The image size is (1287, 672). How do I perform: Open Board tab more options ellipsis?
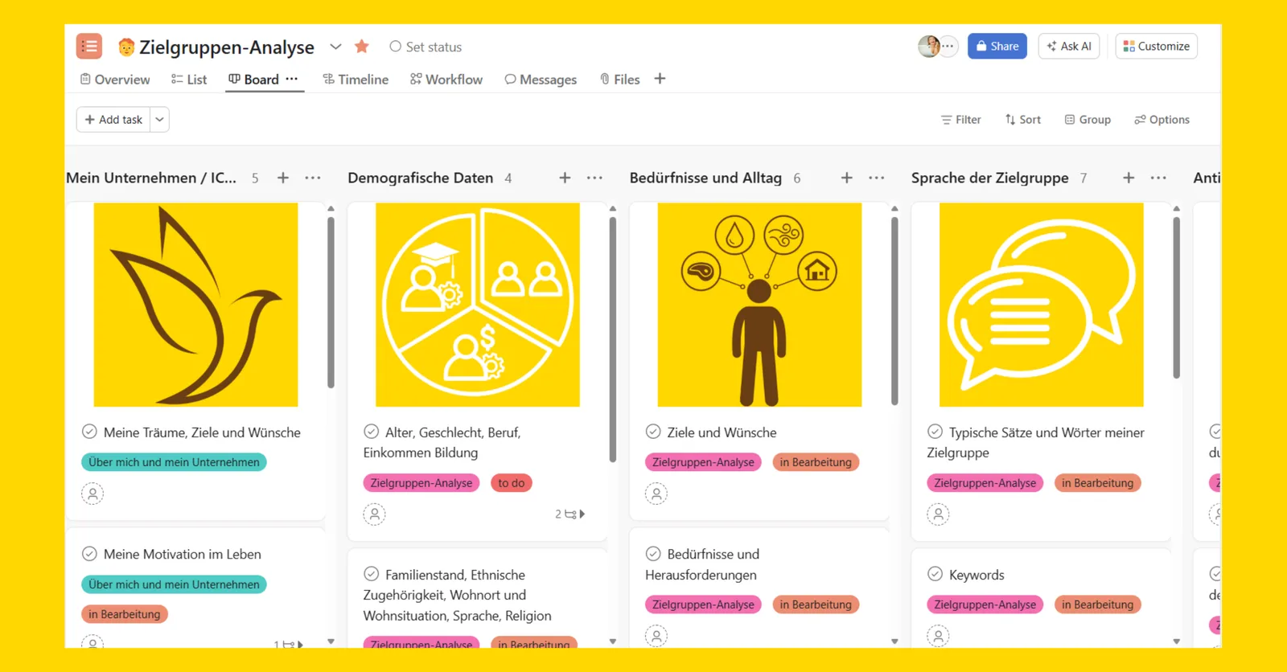292,79
